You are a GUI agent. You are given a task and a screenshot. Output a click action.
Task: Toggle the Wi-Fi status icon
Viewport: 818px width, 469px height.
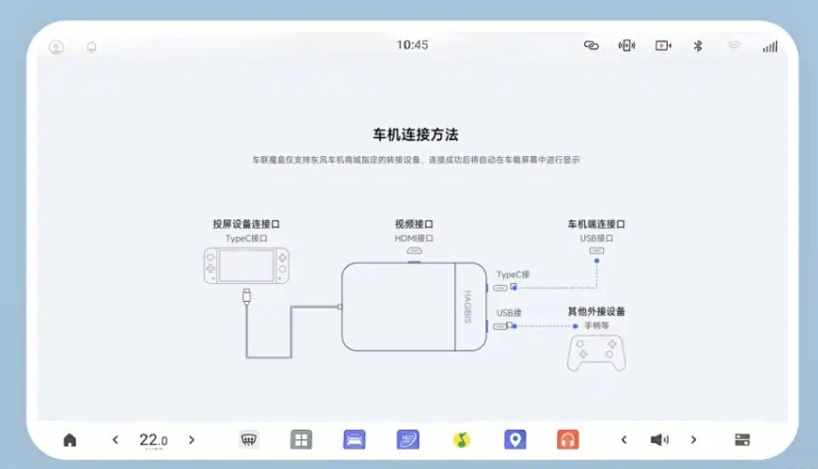coord(734,47)
